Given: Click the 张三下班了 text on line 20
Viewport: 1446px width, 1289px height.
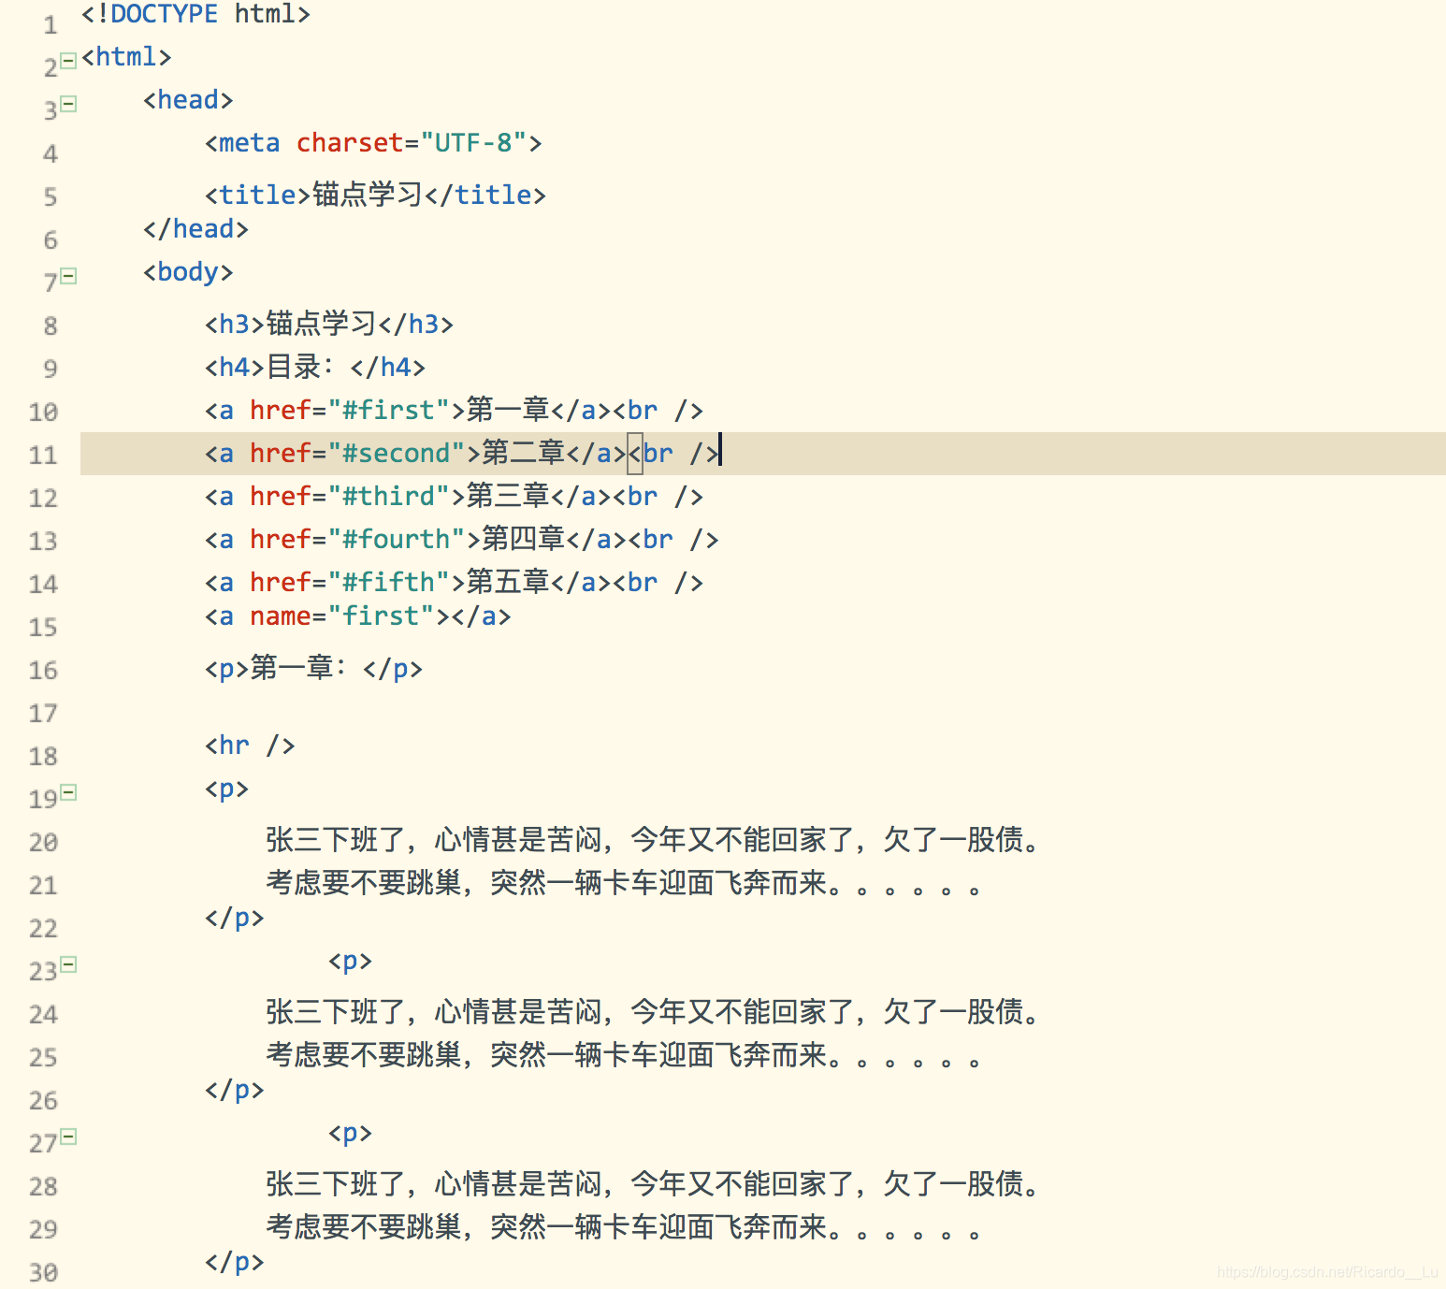Looking at the screenshot, I should click(x=655, y=840).
